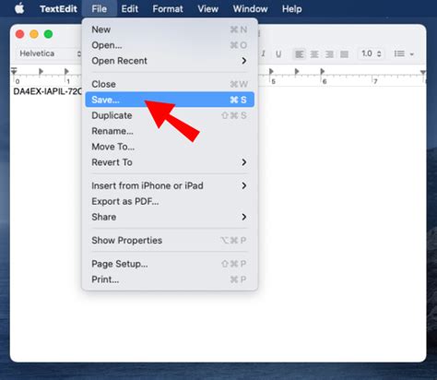This screenshot has height=380, width=437.
Task: Choose New from the File menu
Action: (170, 30)
